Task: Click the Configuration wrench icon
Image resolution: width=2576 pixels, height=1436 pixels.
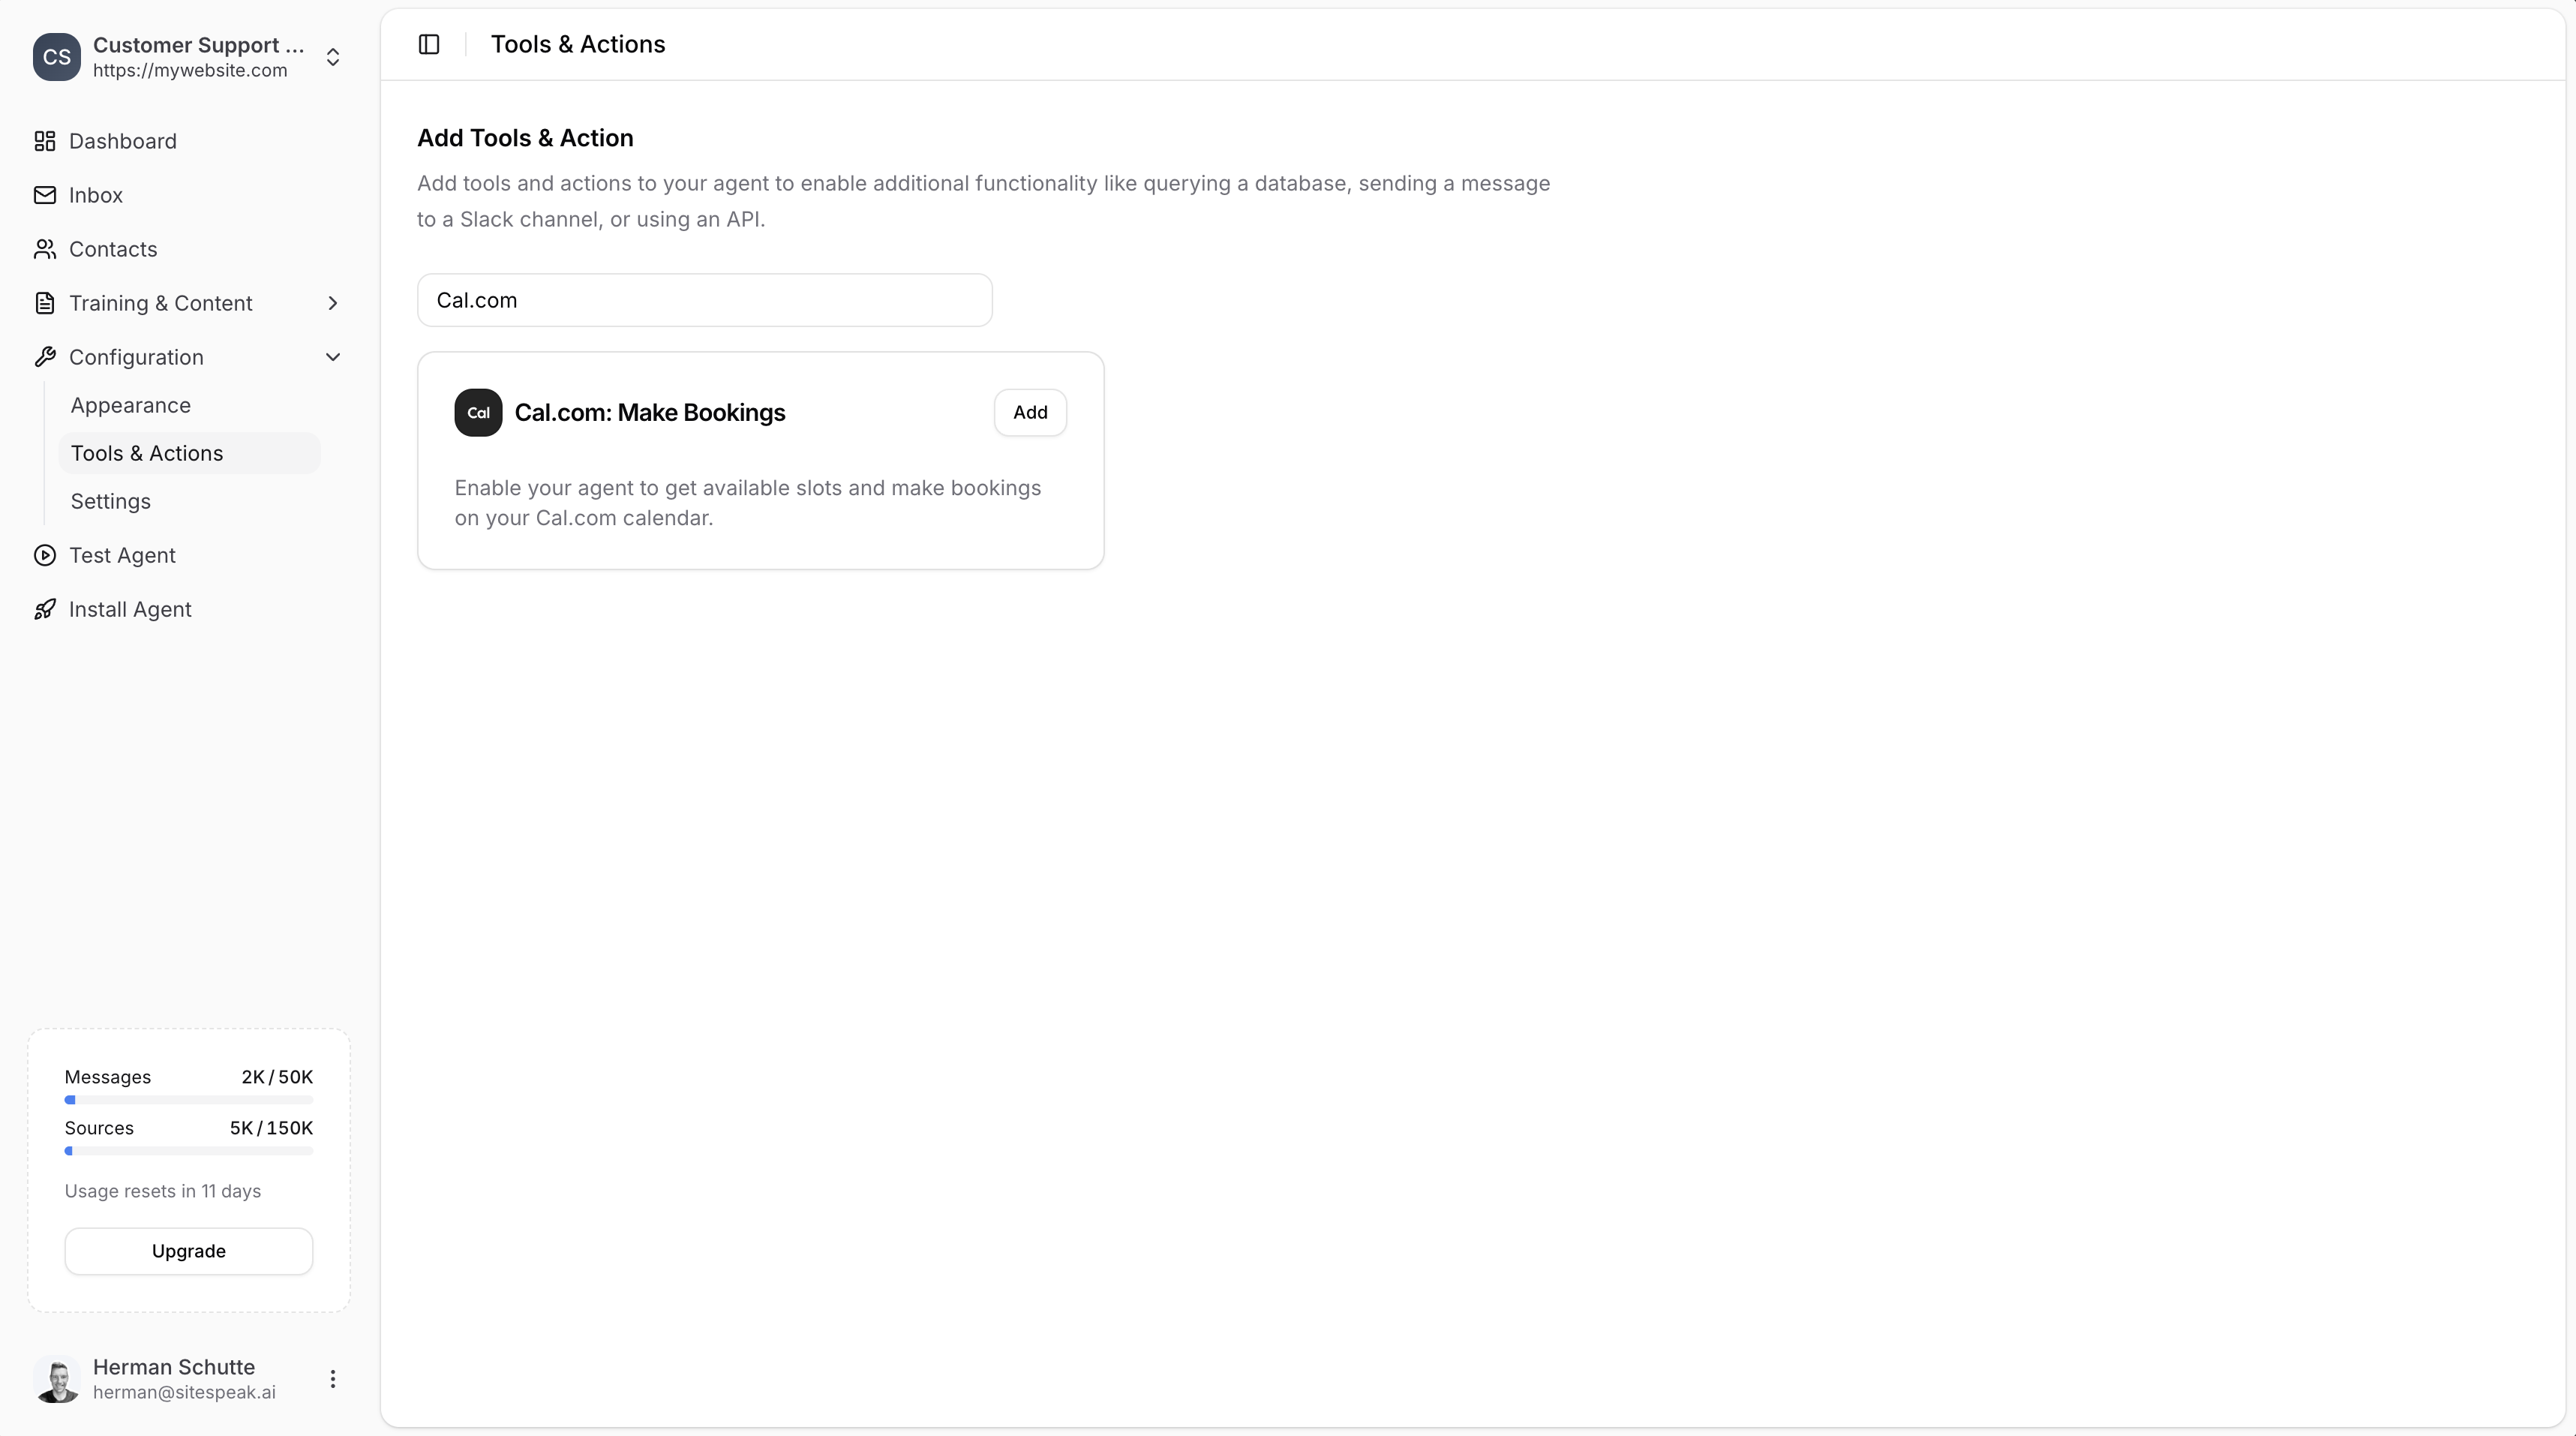Action: [x=45, y=357]
